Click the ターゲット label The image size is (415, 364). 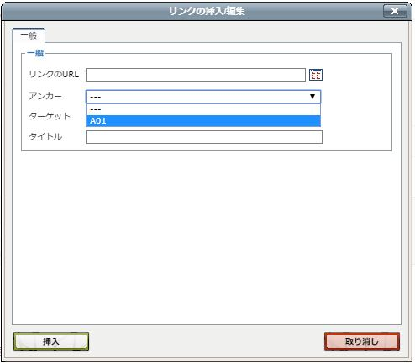(x=50, y=116)
